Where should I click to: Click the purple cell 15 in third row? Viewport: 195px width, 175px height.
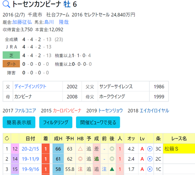[x=15, y=169]
